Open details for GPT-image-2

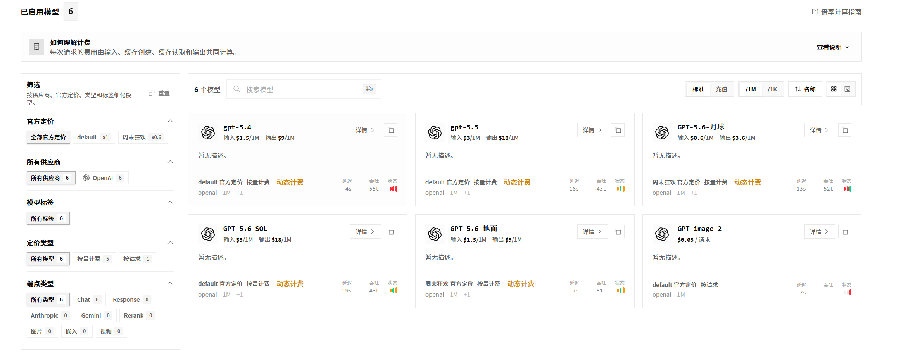819,232
